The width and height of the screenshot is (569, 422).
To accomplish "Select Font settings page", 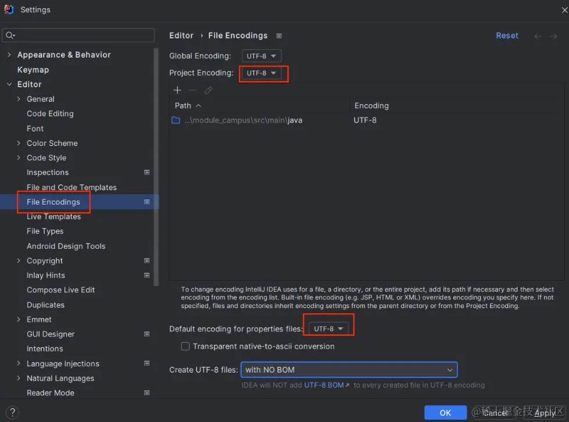I will 35,128.
